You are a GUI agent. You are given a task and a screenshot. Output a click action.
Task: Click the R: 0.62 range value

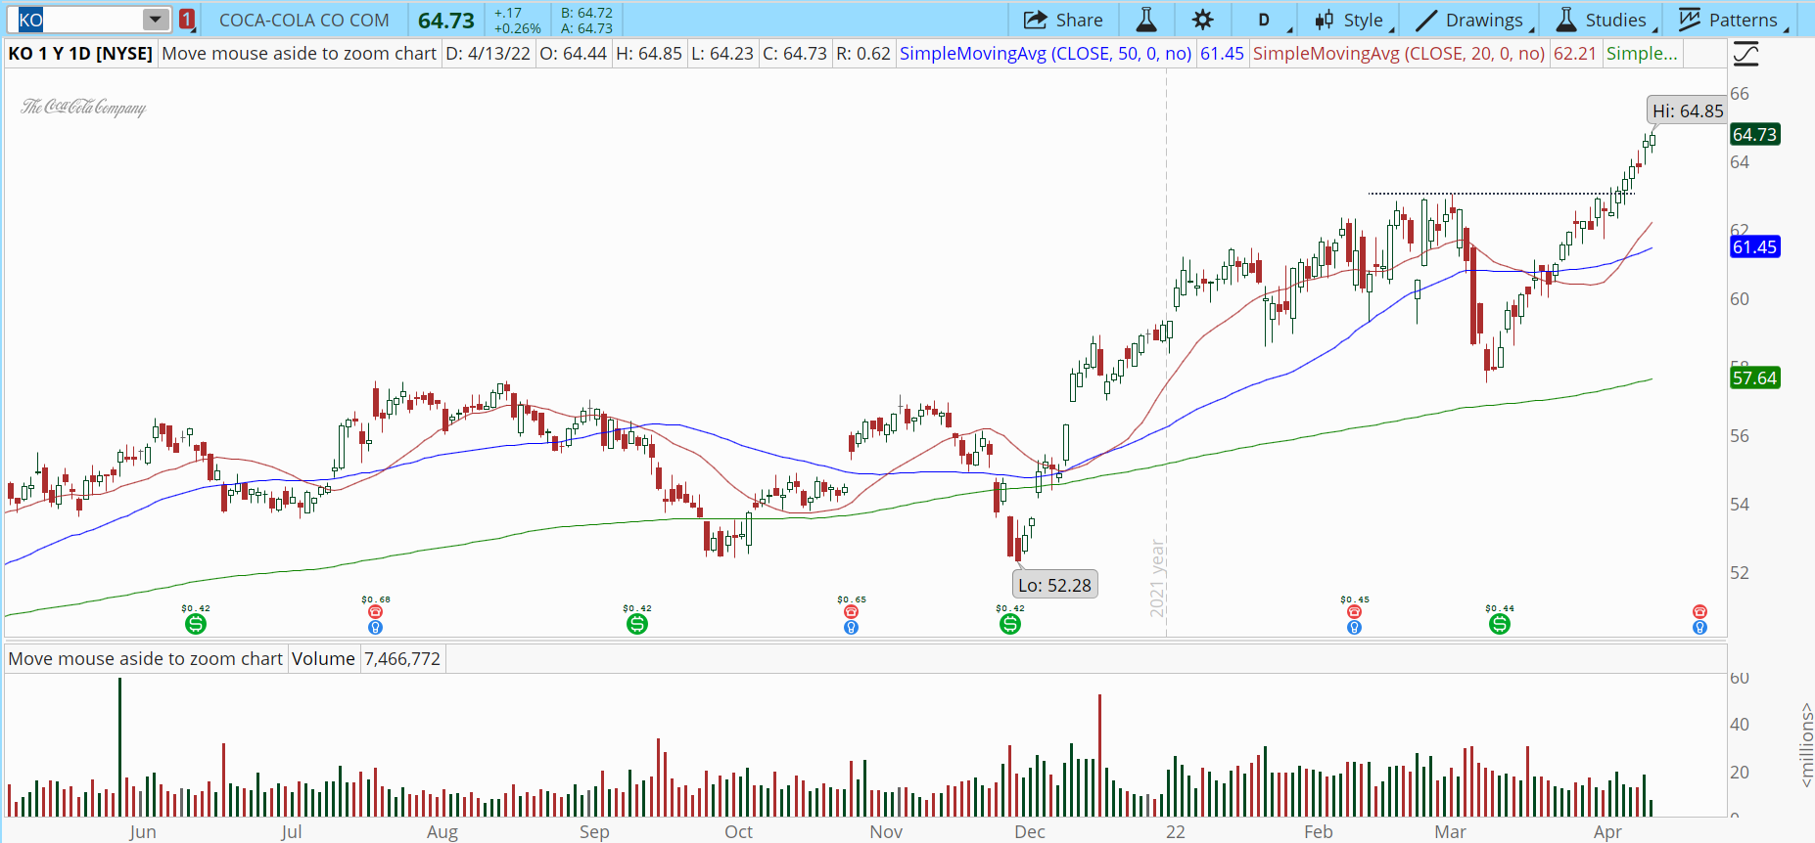click(862, 54)
